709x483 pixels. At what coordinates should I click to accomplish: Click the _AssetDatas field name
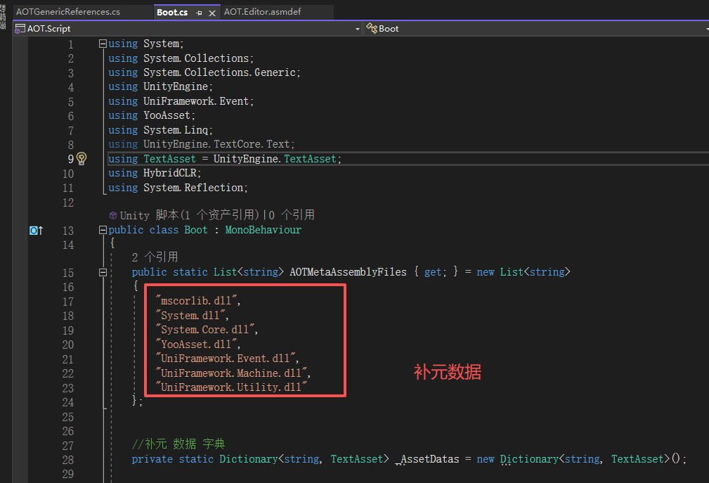click(x=429, y=459)
